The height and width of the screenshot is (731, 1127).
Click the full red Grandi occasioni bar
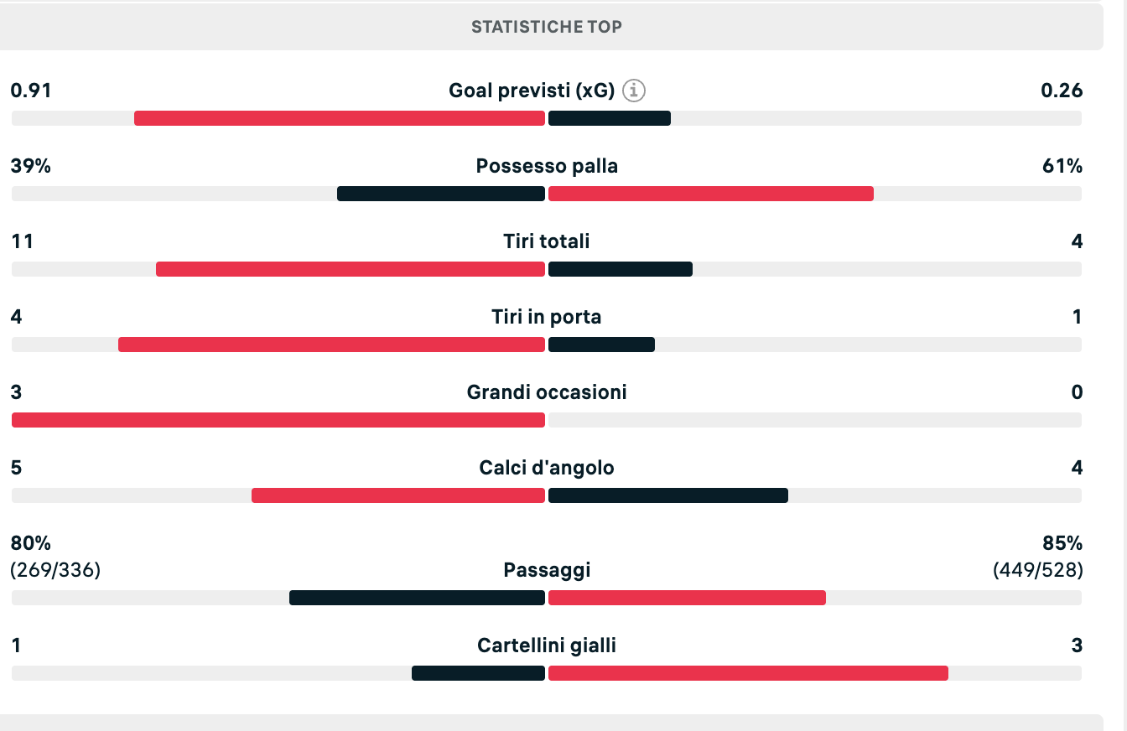click(x=278, y=420)
